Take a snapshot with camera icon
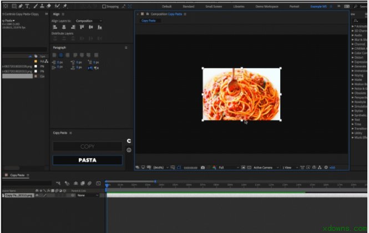This screenshot has width=369, height=233. pyautogui.click(x=203, y=167)
